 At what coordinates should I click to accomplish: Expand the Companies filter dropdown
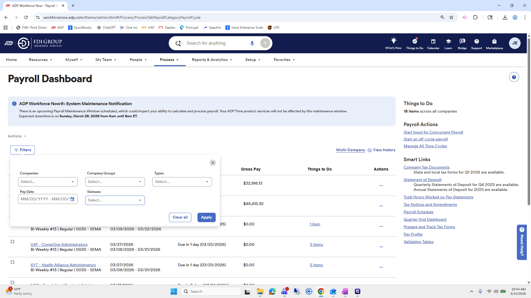click(48, 182)
